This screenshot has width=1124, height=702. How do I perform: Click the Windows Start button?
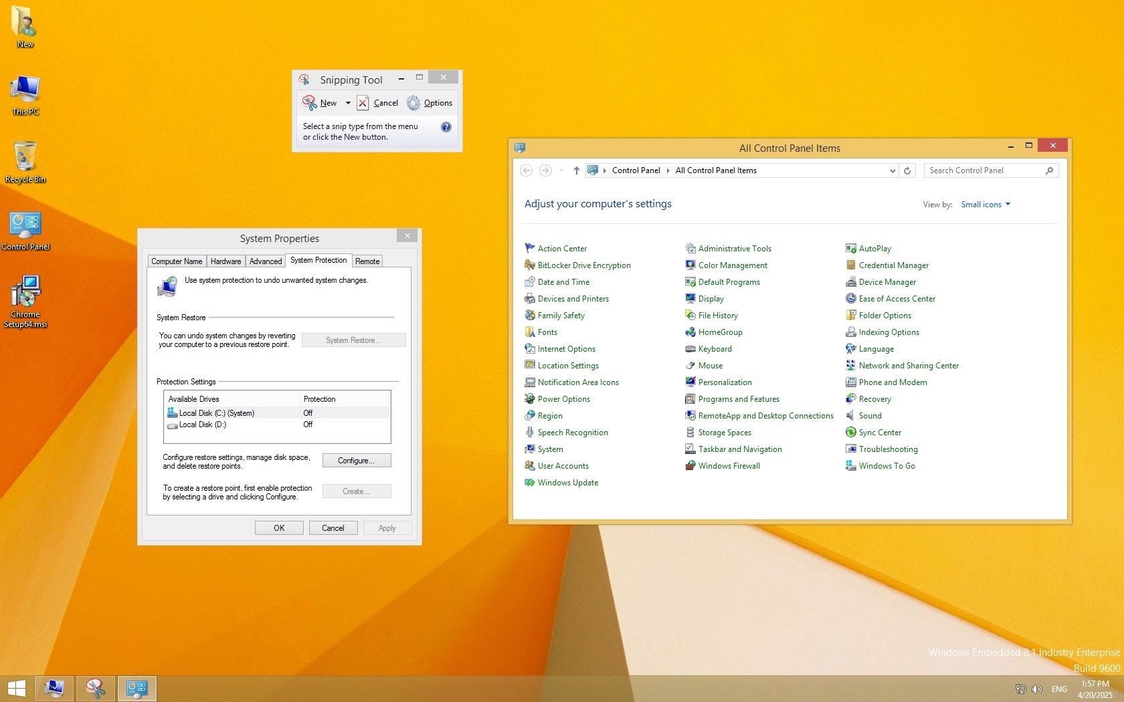tap(16, 688)
